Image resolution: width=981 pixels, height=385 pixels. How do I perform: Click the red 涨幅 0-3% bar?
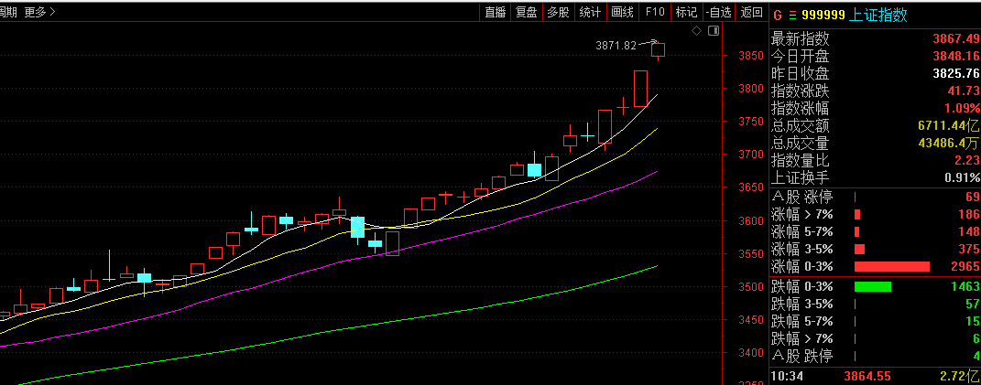(x=892, y=267)
